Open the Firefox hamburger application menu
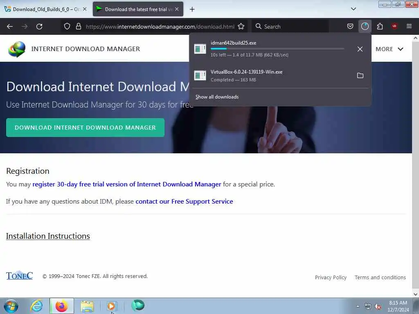The width and height of the screenshot is (419, 314). (409, 26)
